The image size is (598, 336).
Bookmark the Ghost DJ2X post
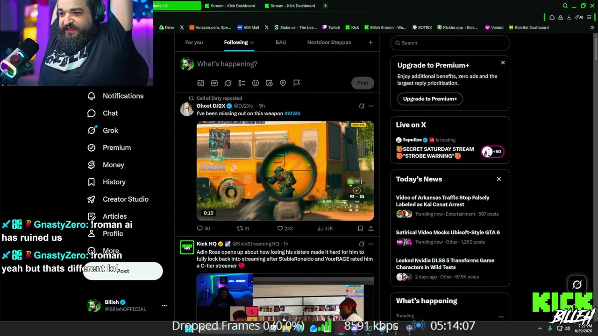pos(360,228)
